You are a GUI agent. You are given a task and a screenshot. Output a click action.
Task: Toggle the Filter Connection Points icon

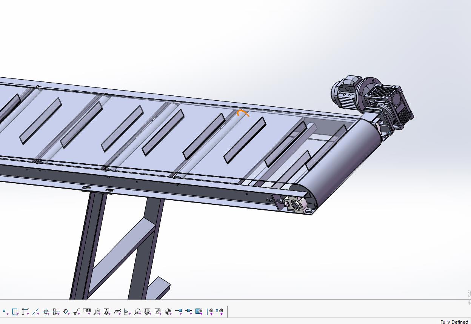click(x=179, y=312)
